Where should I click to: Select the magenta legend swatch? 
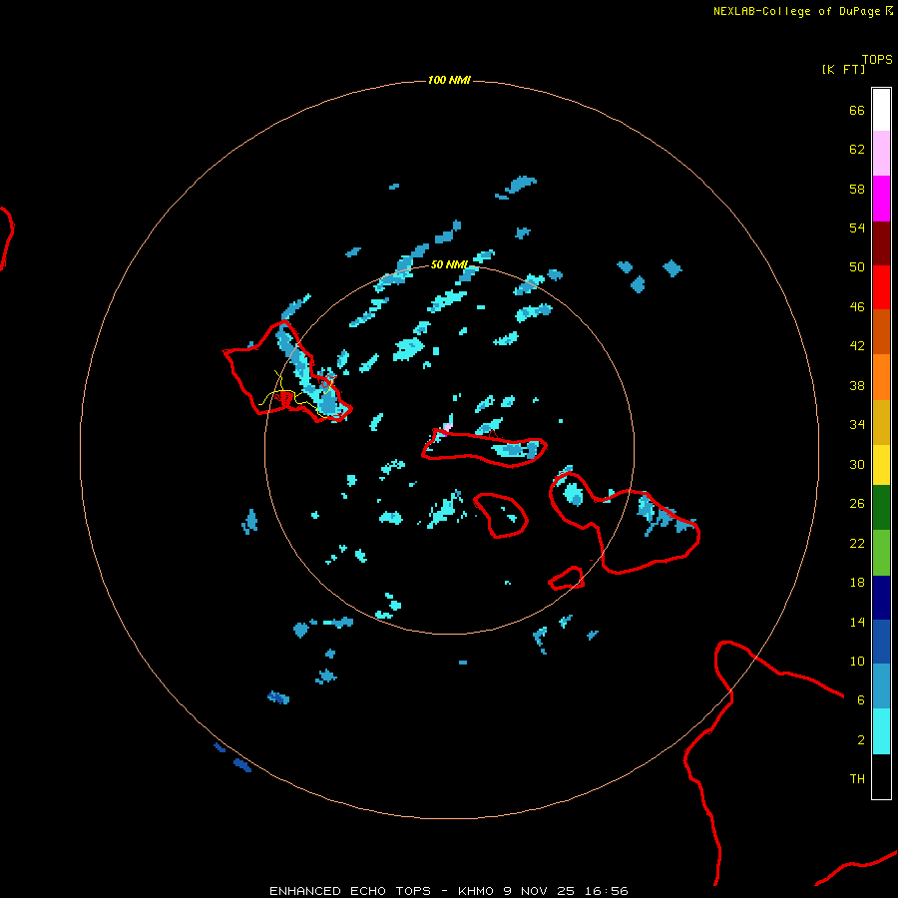click(881, 199)
